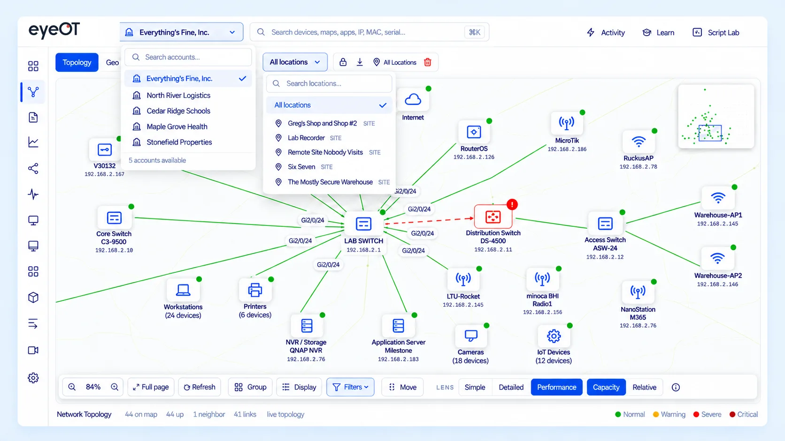Open the video camera sidebar icon
The width and height of the screenshot is (785, 441).
[33, 350]
